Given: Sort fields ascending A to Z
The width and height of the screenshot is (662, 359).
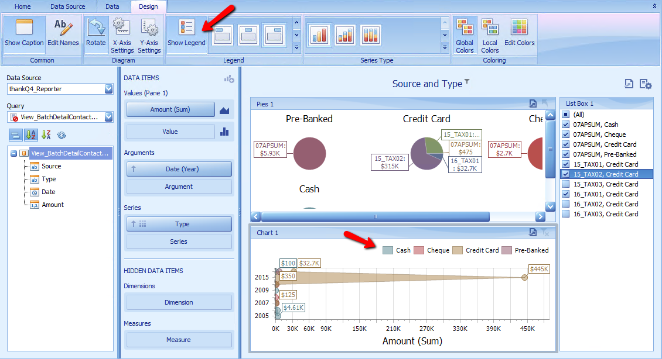Looking at the screenshot, I should tap(31, 135).
